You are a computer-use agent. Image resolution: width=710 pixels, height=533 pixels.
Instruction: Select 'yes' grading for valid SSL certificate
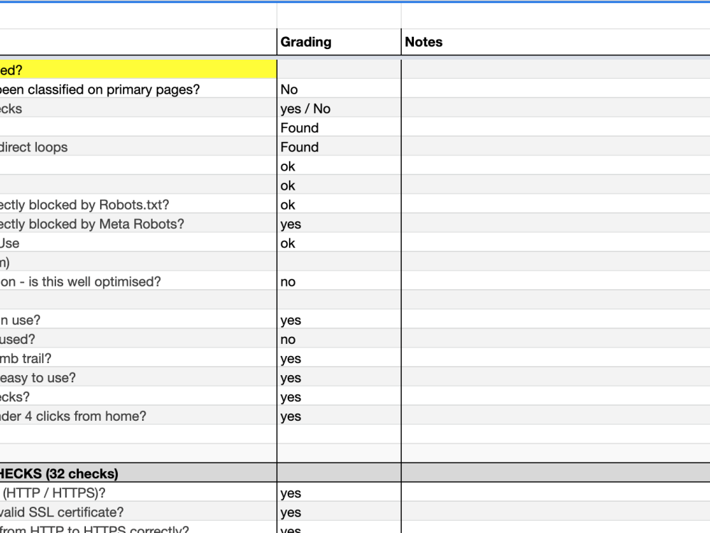click(339, 512)
